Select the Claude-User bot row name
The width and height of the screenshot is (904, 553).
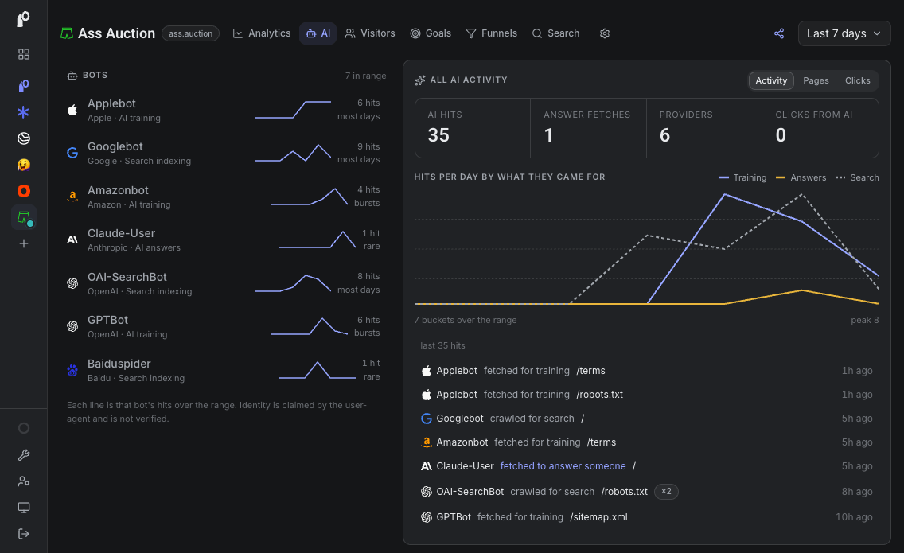click(121, 234)
